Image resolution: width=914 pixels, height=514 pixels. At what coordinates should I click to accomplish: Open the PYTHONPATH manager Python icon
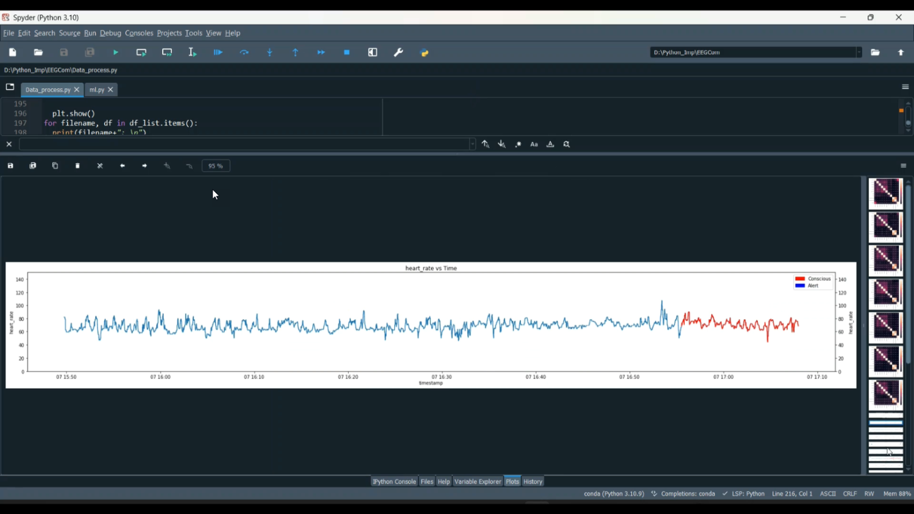425,53
